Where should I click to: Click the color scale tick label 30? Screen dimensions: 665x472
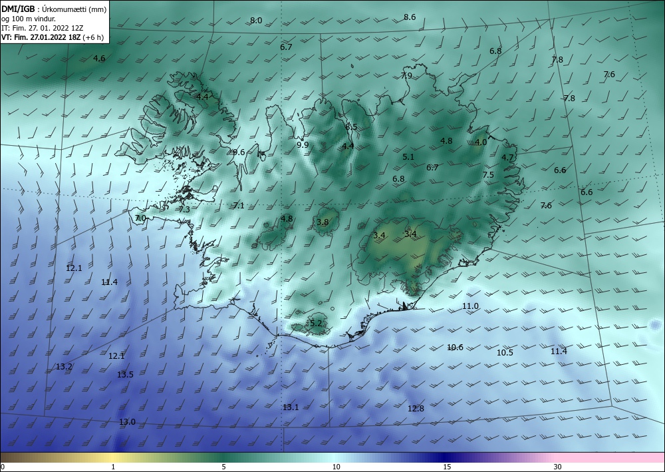coord(558,467)
